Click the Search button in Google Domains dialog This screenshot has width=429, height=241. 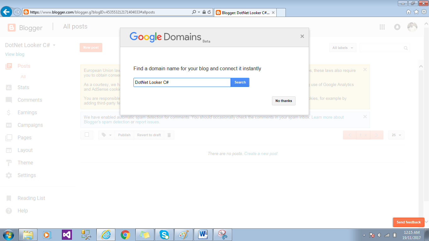pyautogui.click(x=240, y=82)
